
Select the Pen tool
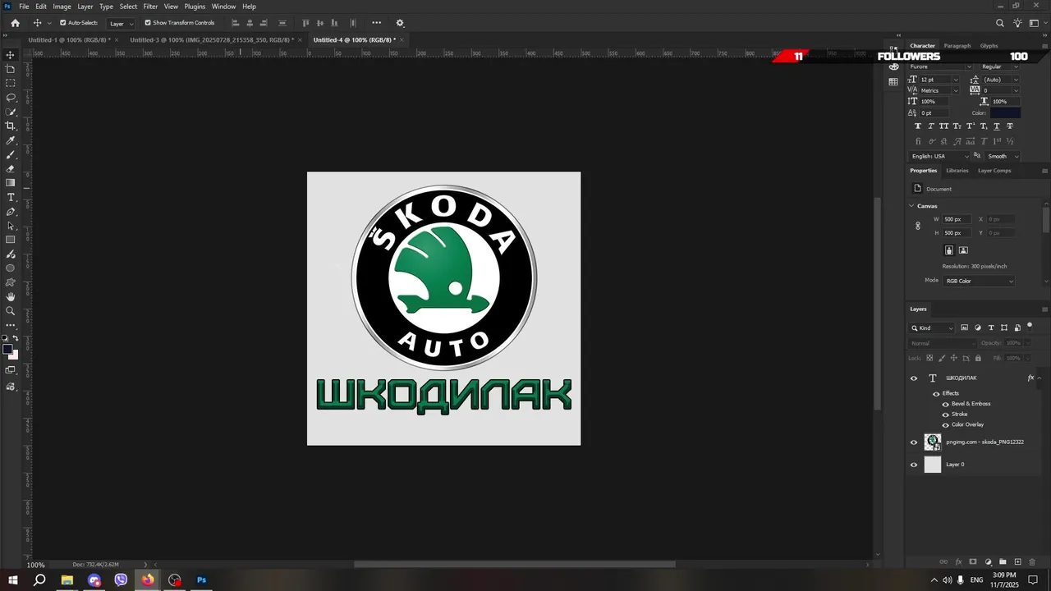[x=11, y=212]
